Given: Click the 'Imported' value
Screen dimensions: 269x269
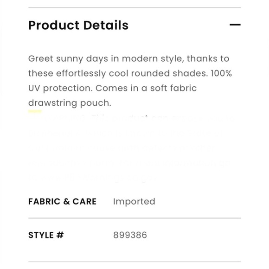Looking at the screenshot, I should (134, 201).
